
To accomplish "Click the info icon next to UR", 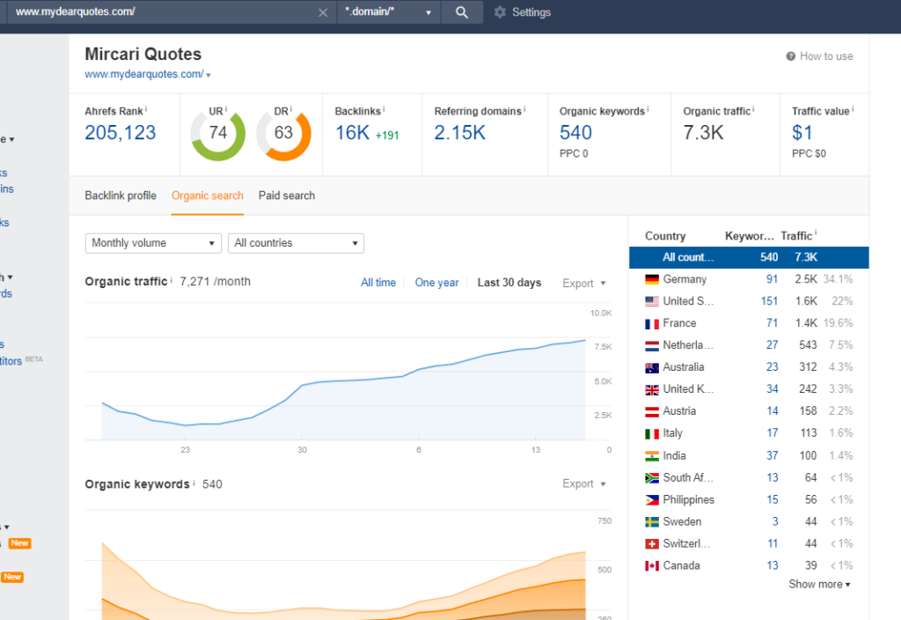I will tap(226, 108).
